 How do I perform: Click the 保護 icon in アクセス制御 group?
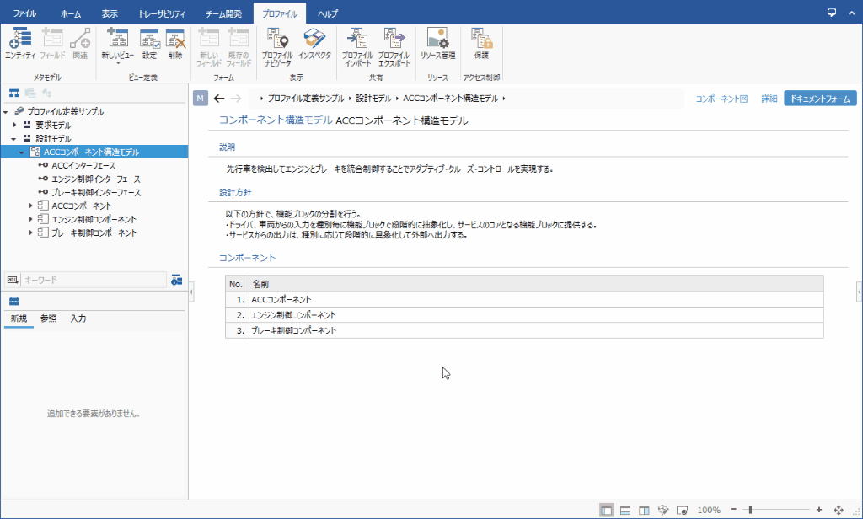point(480,40)
